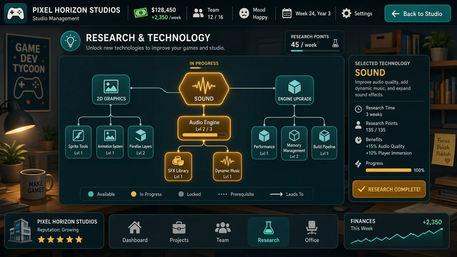
Task: Switch to the Team tab
Action: (222, 232)
